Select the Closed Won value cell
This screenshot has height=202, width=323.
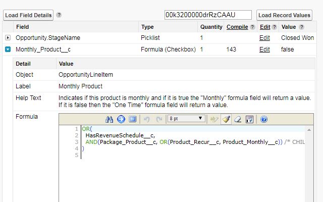pos(297,38)
